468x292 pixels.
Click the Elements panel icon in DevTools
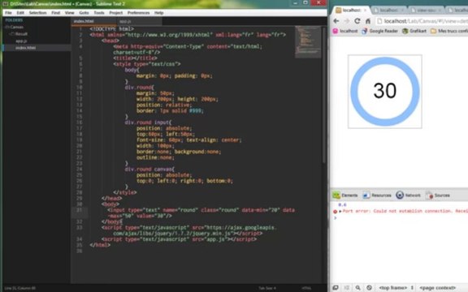[x=336, y=195]
